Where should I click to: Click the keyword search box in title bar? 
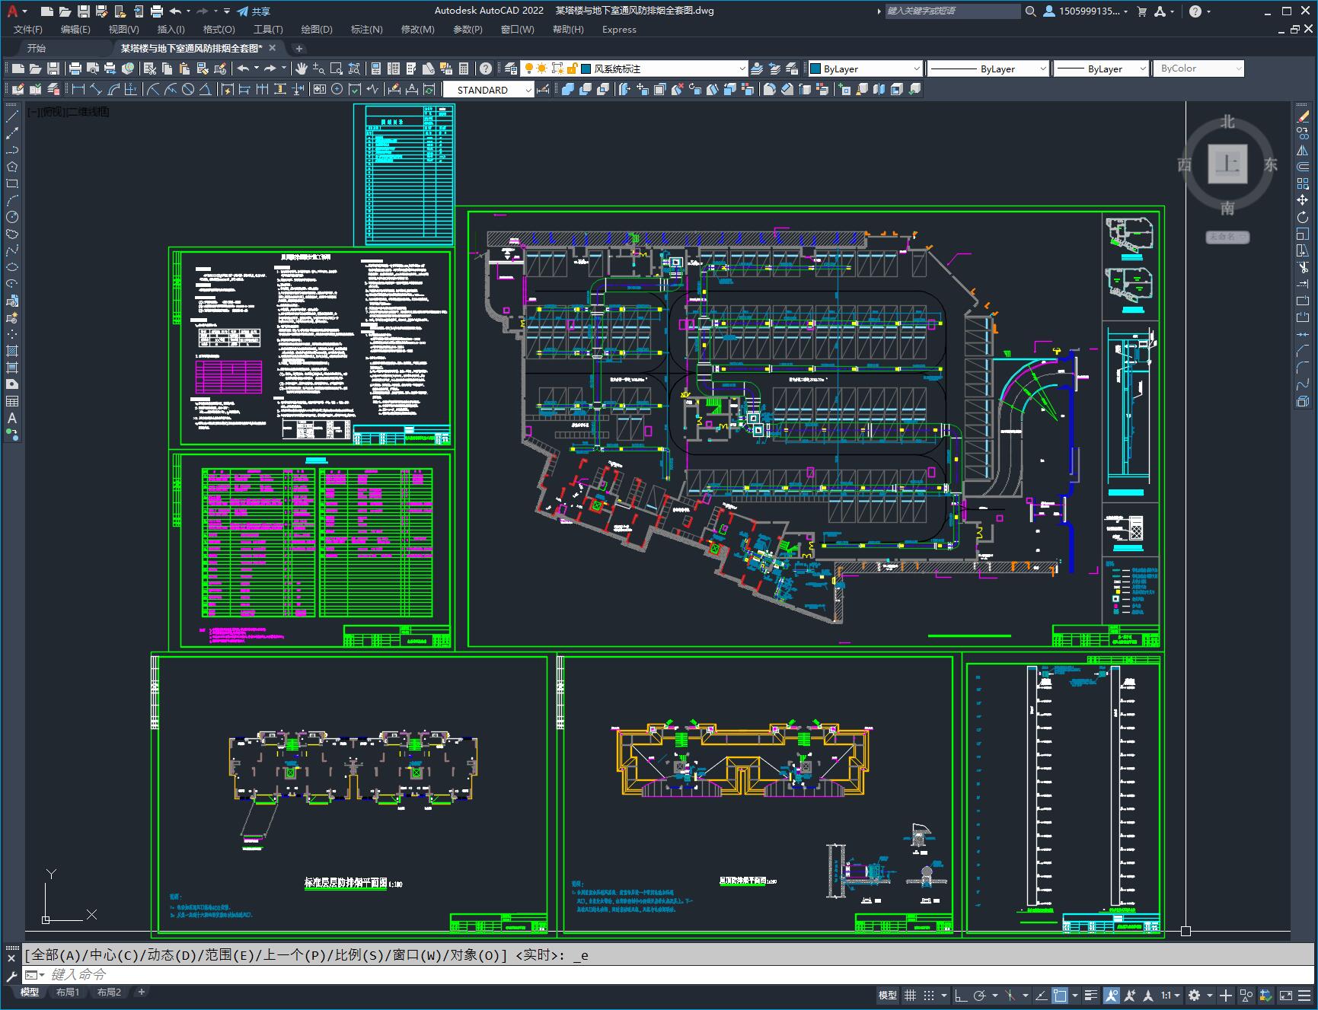953,11
